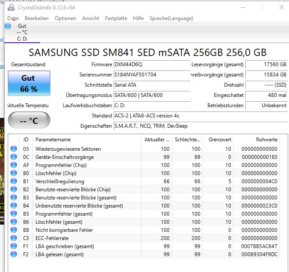Open the Optionen menu

coord(65,18)
